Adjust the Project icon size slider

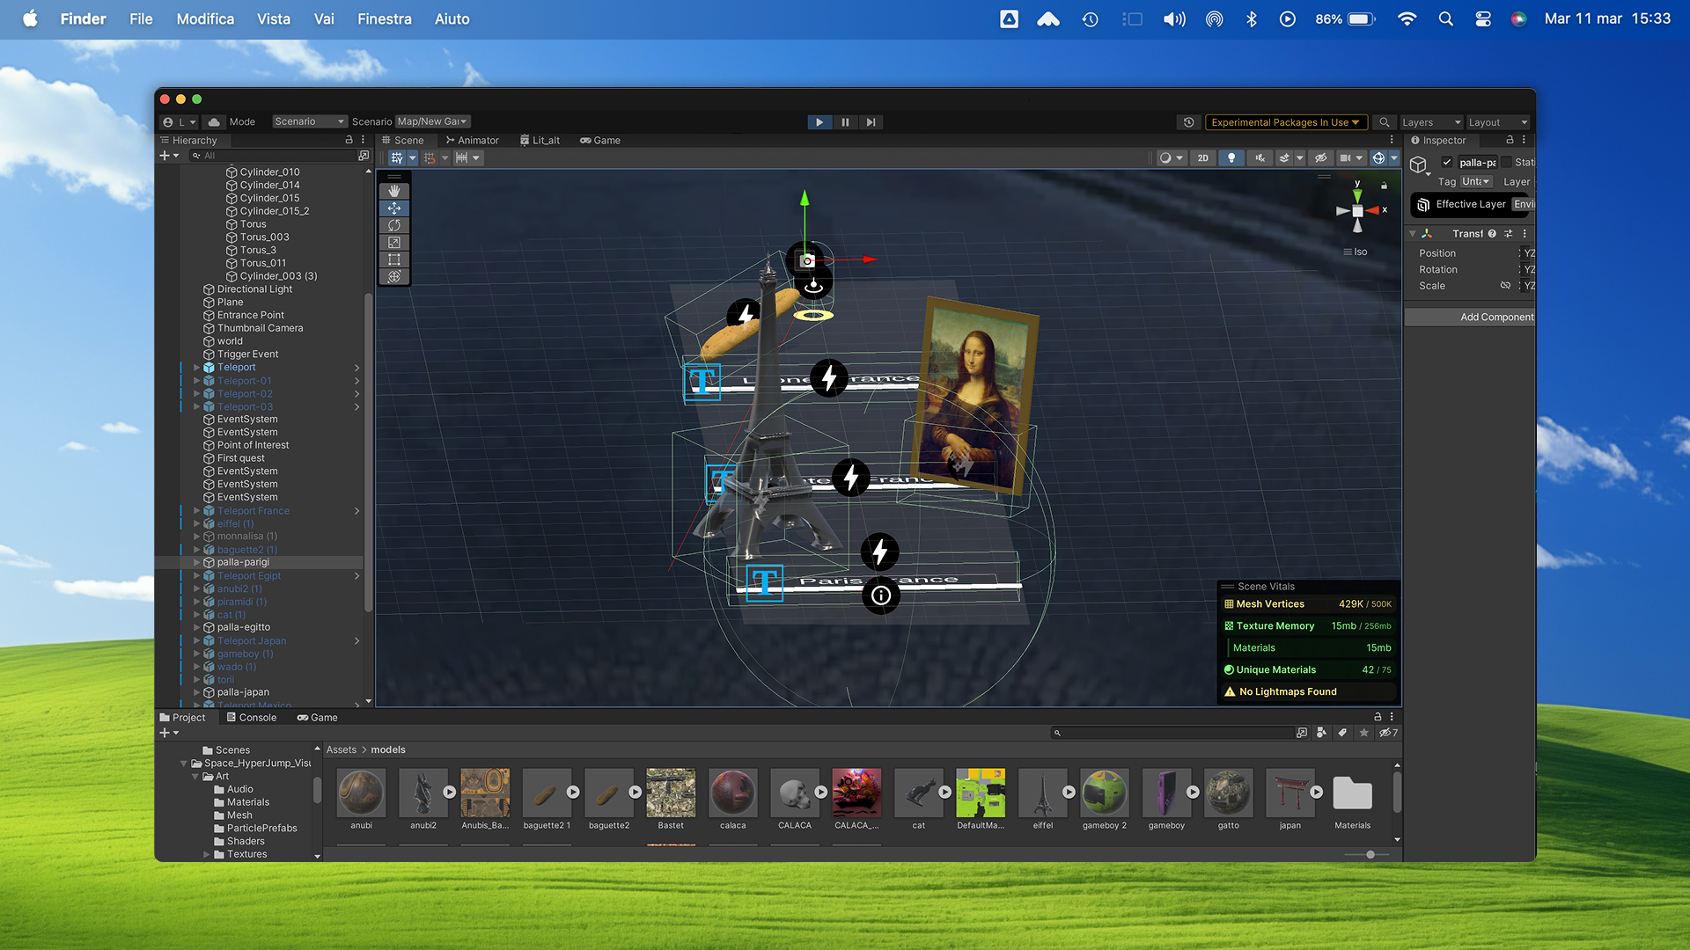coord(1370,855)
